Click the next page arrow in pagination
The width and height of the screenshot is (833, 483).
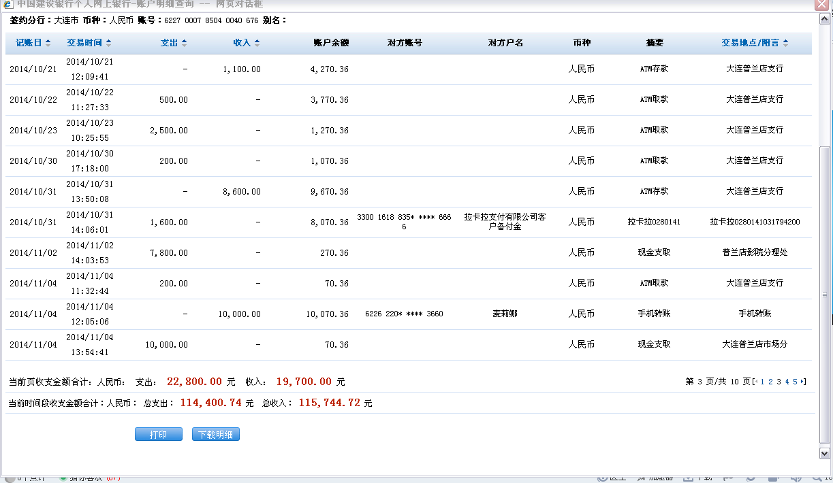[x=802, y=382]
